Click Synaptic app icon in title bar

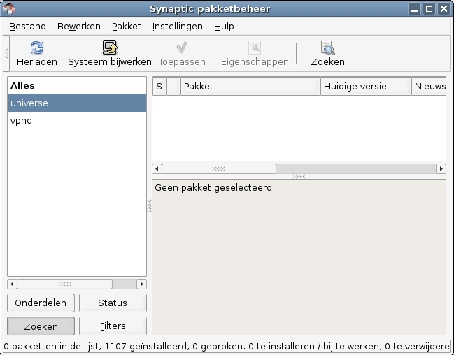[9, 8]
